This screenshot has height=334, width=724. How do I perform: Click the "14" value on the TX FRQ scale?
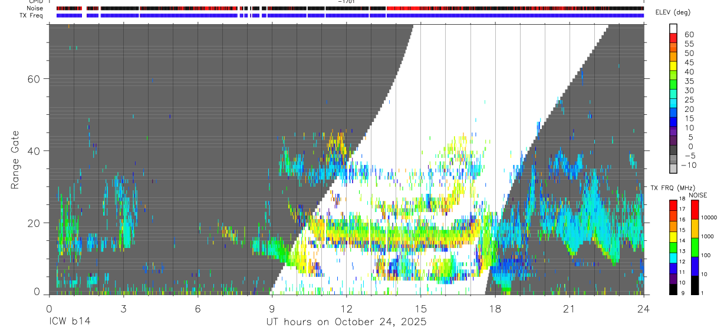tap(682, 241)
